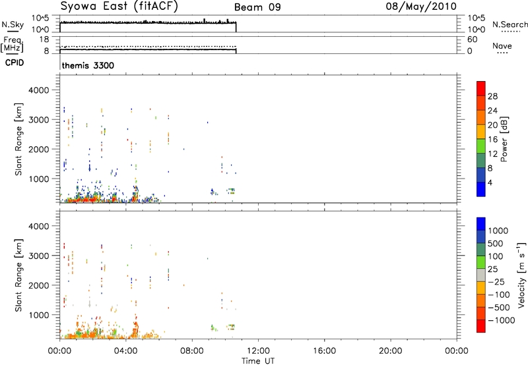Click the 'N.Search' legend label
The image size is (528, 365).
tap(510, 24)
